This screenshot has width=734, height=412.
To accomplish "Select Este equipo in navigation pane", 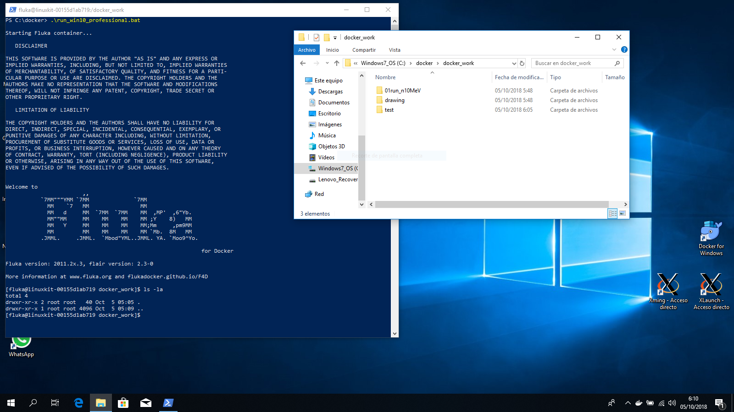I will pyautogui.click(x=328, y=81).
